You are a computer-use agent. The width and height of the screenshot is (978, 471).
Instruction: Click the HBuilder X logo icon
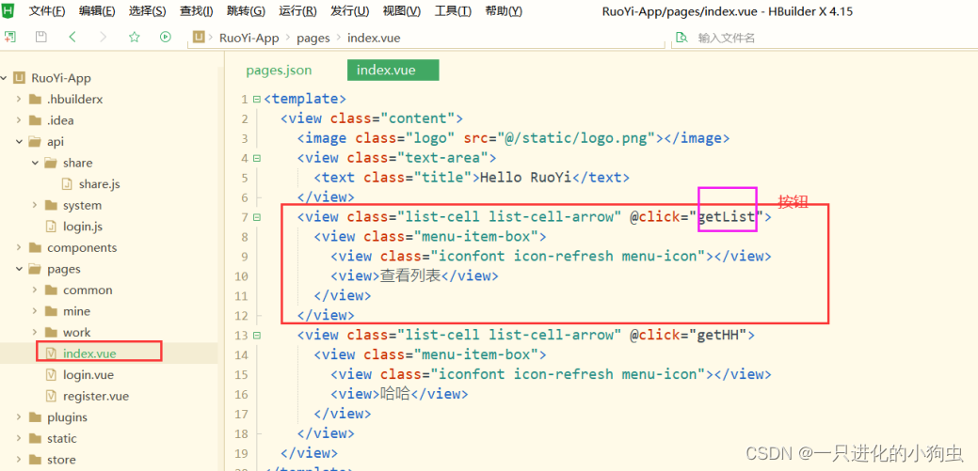pos(9,11)
